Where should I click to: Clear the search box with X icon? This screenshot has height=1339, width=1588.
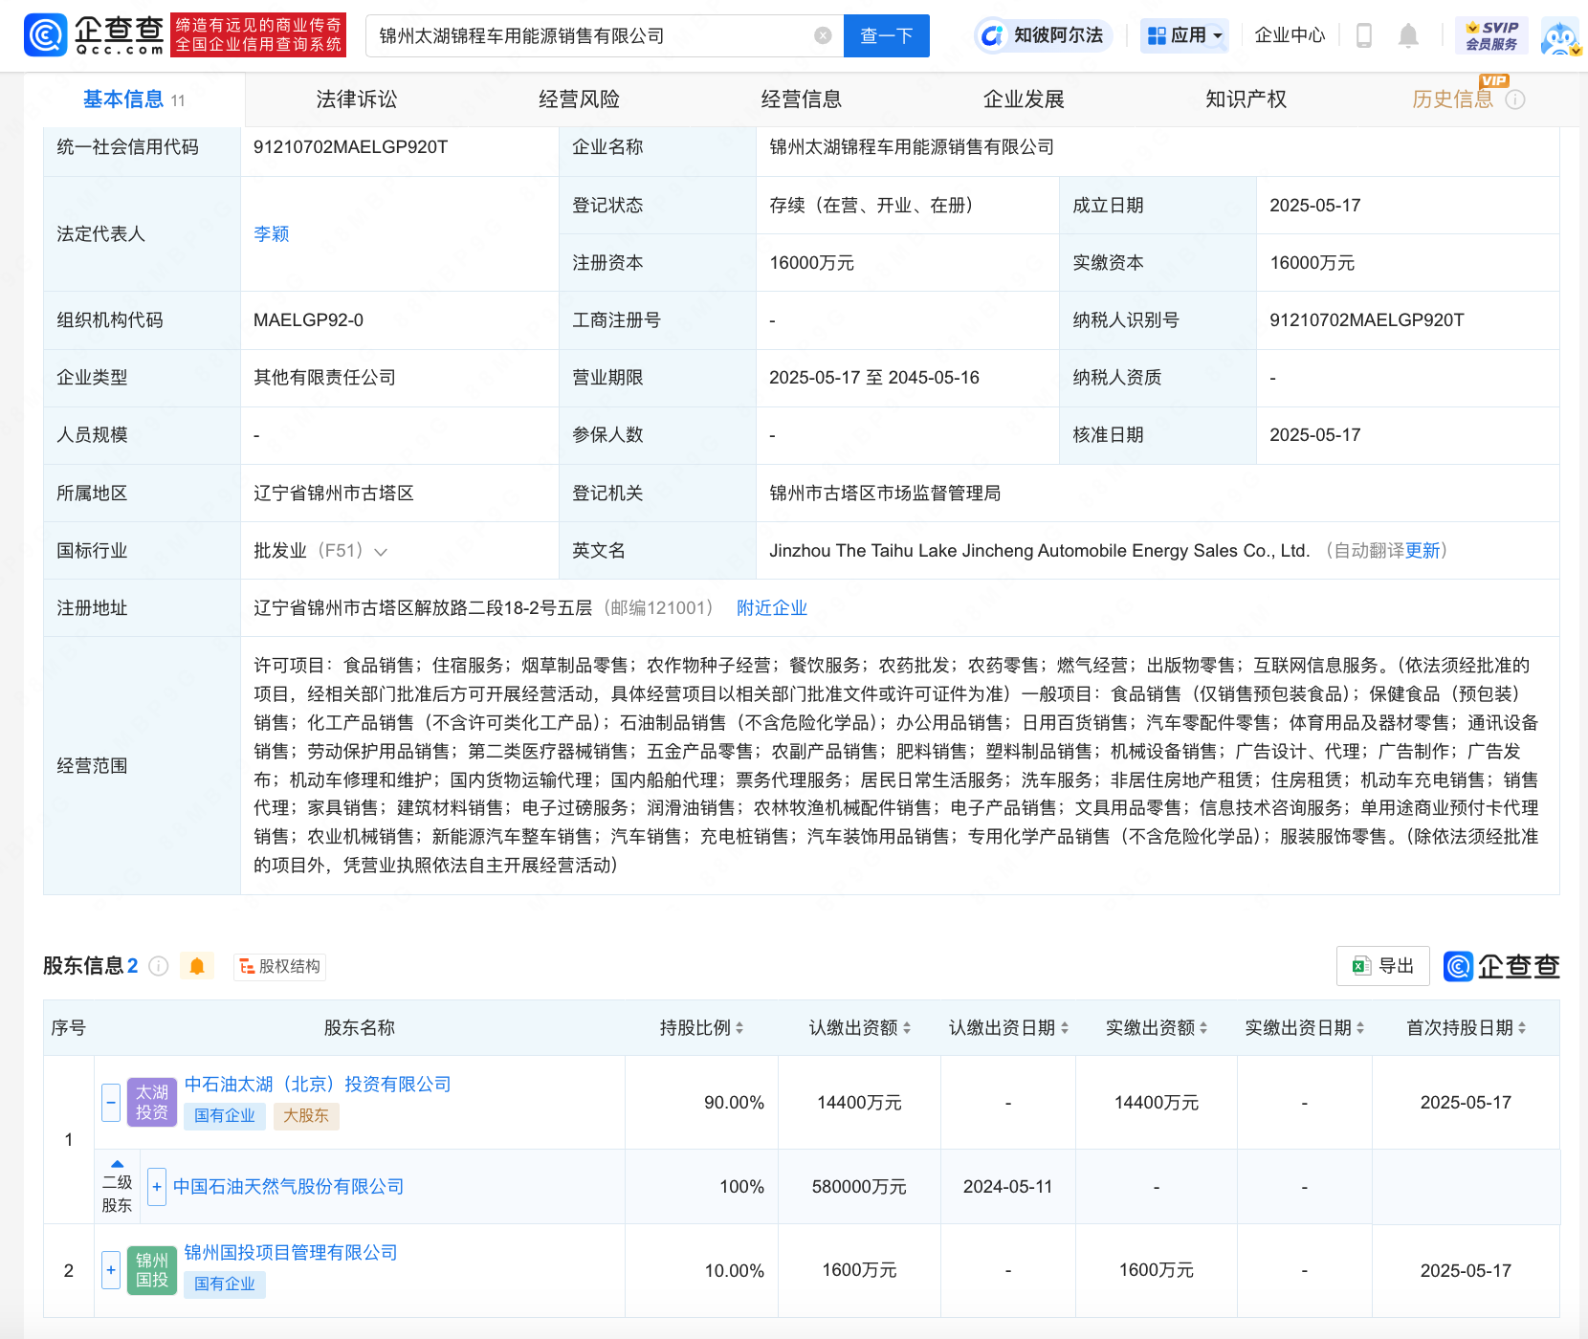(823, 35)
